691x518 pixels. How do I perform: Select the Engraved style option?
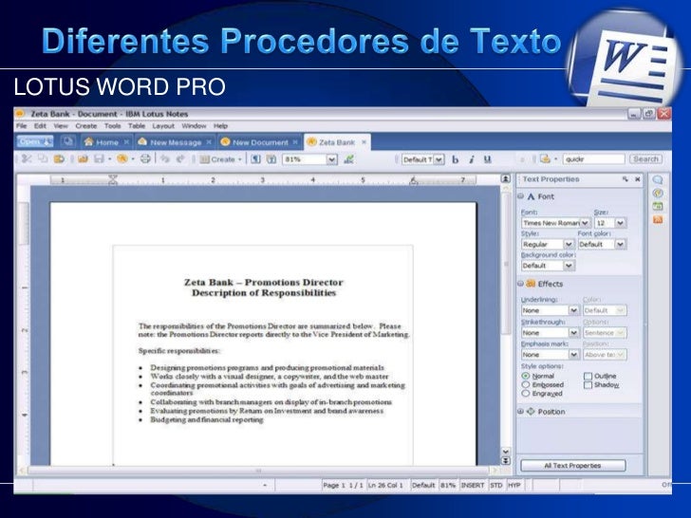[525, 394]
